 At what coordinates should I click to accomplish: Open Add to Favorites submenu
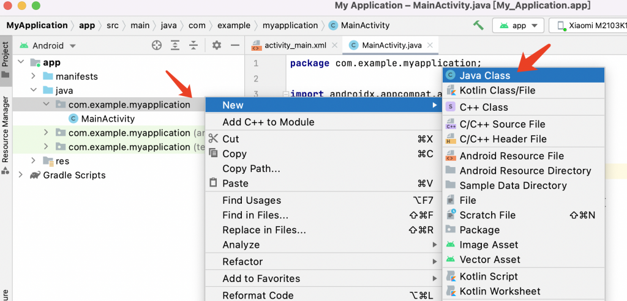coord(323,278)
